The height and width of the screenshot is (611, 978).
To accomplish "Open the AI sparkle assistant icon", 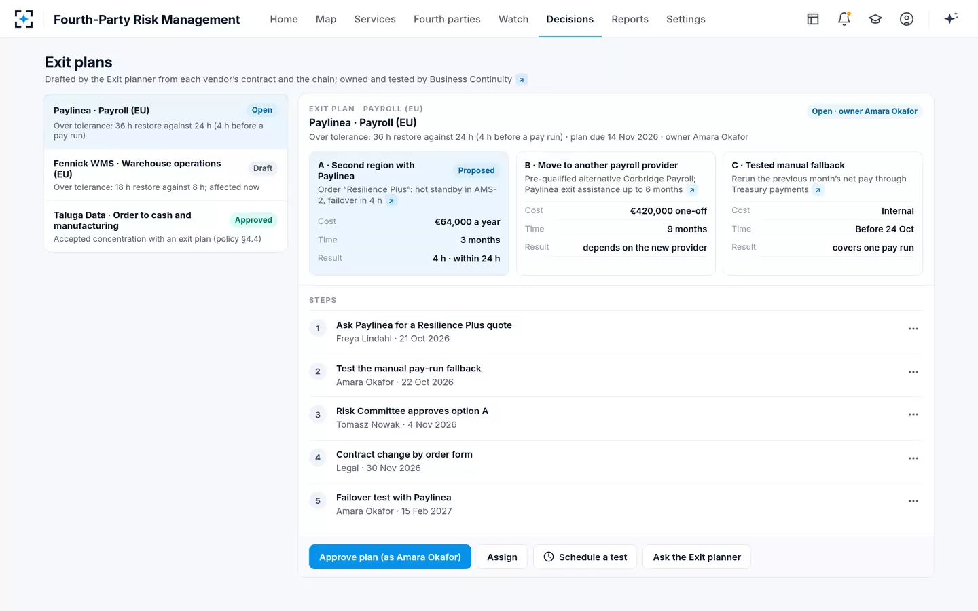I will 951,18.
